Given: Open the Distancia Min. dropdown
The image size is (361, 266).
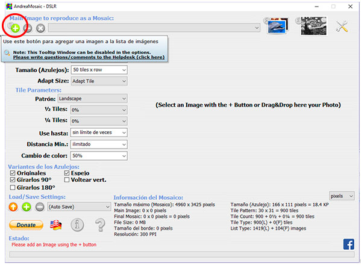Looking at the screenshot, I should (99, 144).
